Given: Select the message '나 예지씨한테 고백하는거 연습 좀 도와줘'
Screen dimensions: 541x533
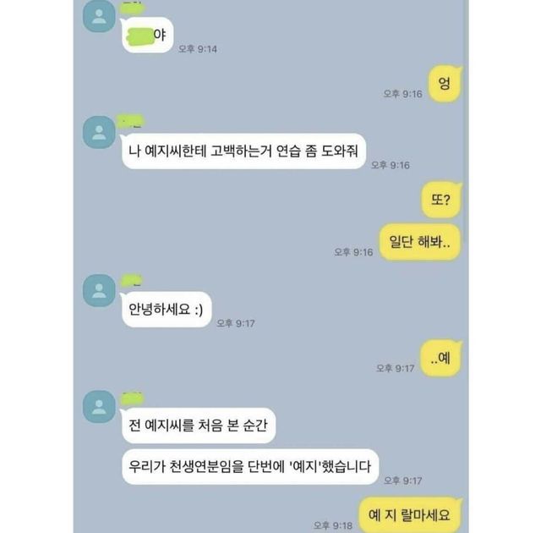Looking at the screenshot, I should [x=243, y=151].
